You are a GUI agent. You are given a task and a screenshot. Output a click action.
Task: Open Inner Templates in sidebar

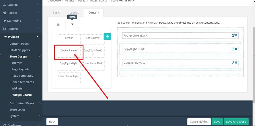[23, 82]
